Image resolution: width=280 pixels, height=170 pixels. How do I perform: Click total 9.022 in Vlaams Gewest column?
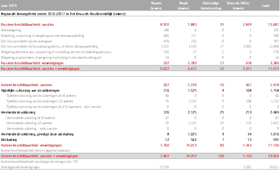[x=164, y=69]
